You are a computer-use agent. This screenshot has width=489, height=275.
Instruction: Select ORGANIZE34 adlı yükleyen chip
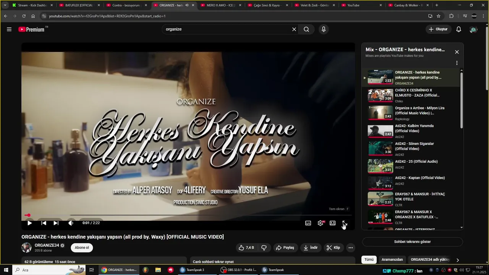point(430,259)
